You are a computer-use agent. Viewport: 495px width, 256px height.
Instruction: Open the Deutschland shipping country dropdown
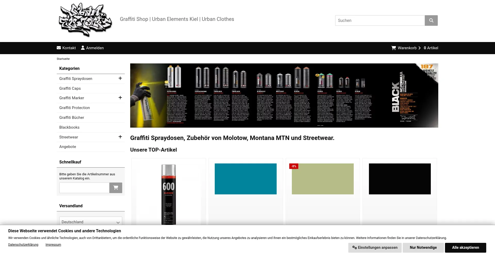point(91,222)
